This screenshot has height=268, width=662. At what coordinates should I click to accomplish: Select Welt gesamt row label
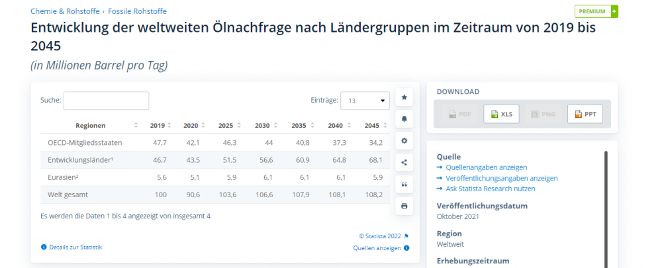[x=68, y=195]
